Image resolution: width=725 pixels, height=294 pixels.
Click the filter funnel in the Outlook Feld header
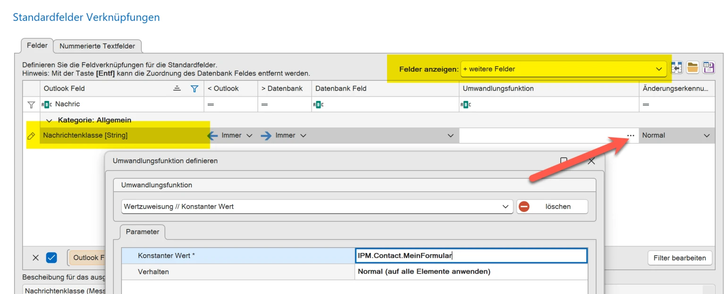(194, 88)
